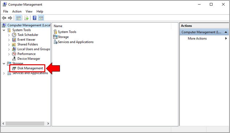Click the Forward arrow toolbar icon

coord(10,18)
